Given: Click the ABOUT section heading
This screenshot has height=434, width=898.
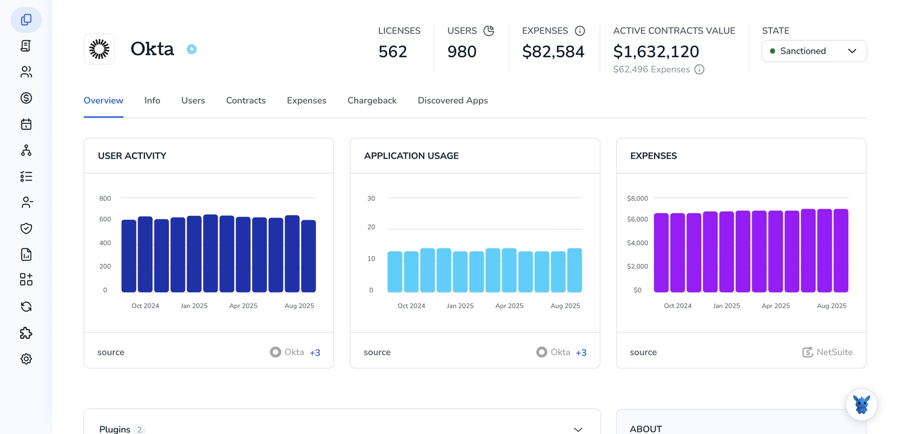Looking at the screenshot, I should [646, 429].
